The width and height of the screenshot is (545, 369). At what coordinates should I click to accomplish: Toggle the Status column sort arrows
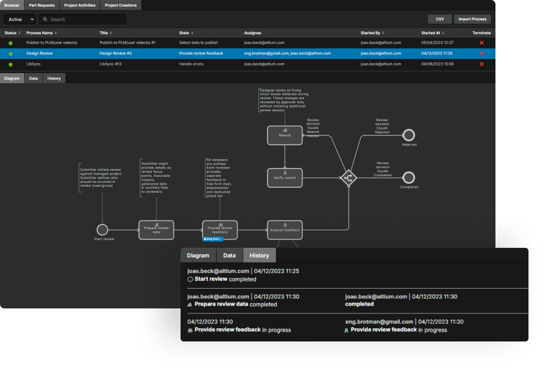click(x=20, y=32)
